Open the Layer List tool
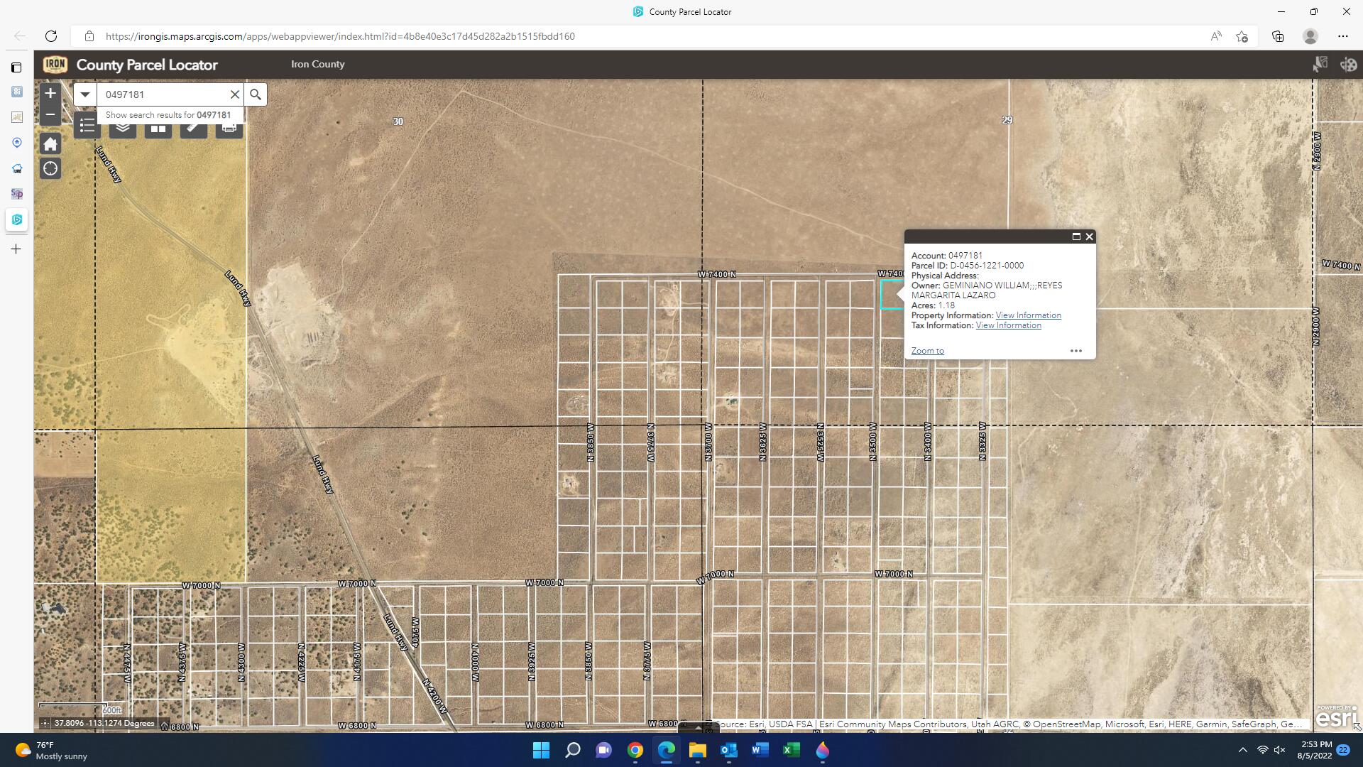 coord(122,126)
